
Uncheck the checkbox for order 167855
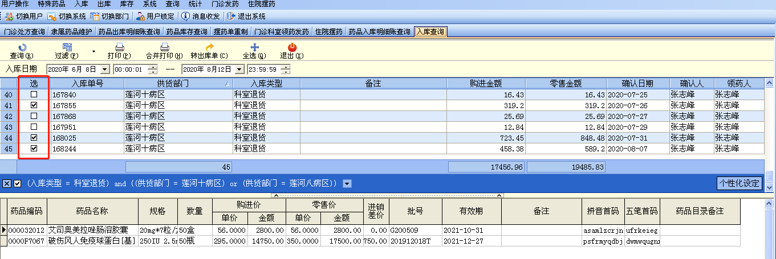click(x=34, y=105)
